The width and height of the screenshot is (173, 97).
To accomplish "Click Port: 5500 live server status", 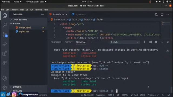I will pyautogui.click(x=138, y=95).
